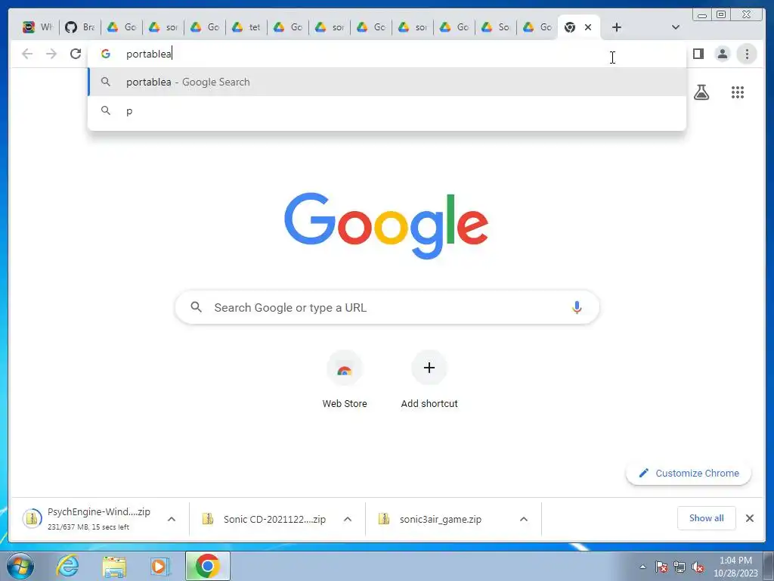Screen dimensions: 774x581
Task: Open the Chrome side panel
Action: (x=698, y=54)
